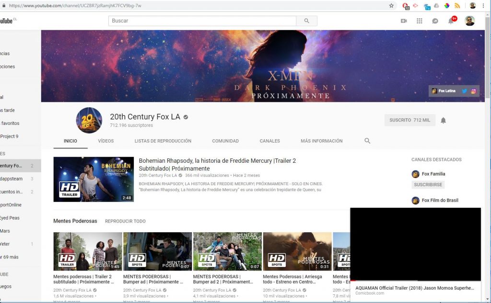Open the Chrome three-dot menu
Viewport: 491px width, 303px height.
click(483, 6)
